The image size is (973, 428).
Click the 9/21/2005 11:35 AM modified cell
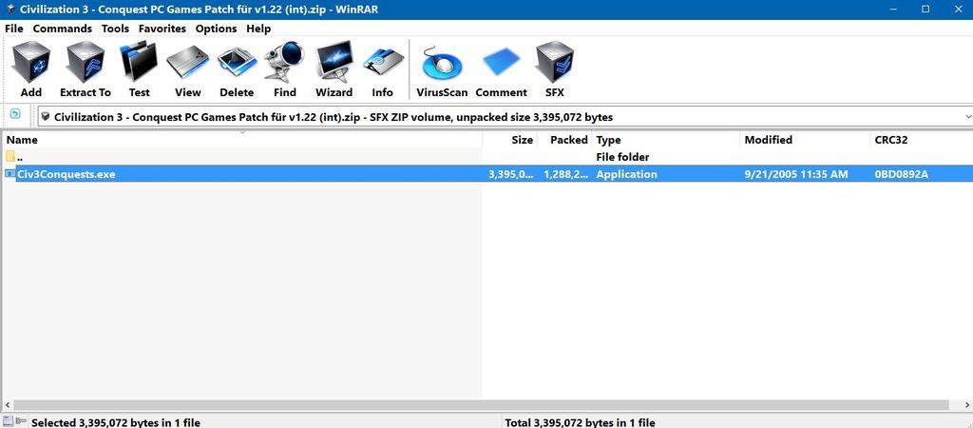pos(796,174)
